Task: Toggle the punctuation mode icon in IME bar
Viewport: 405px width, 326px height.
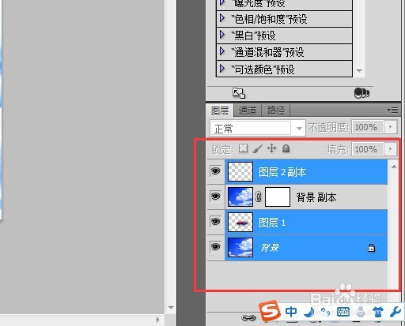Action: coord(326,312)
